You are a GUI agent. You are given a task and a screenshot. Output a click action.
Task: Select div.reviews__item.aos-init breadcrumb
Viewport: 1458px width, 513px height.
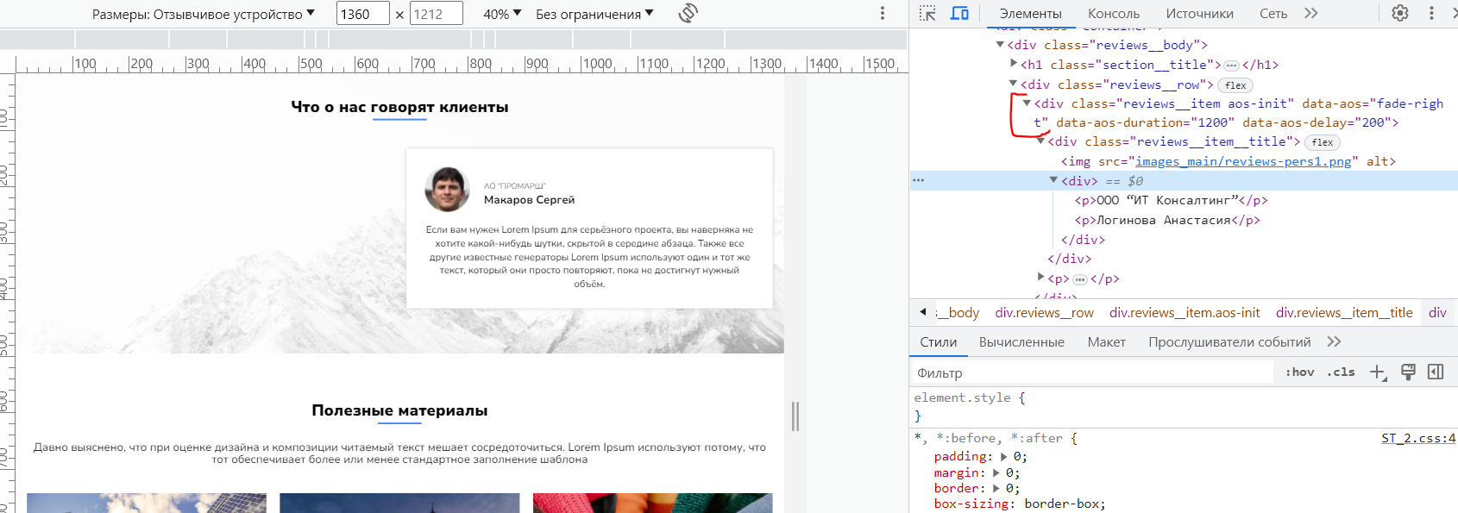tap(1185, 312)
